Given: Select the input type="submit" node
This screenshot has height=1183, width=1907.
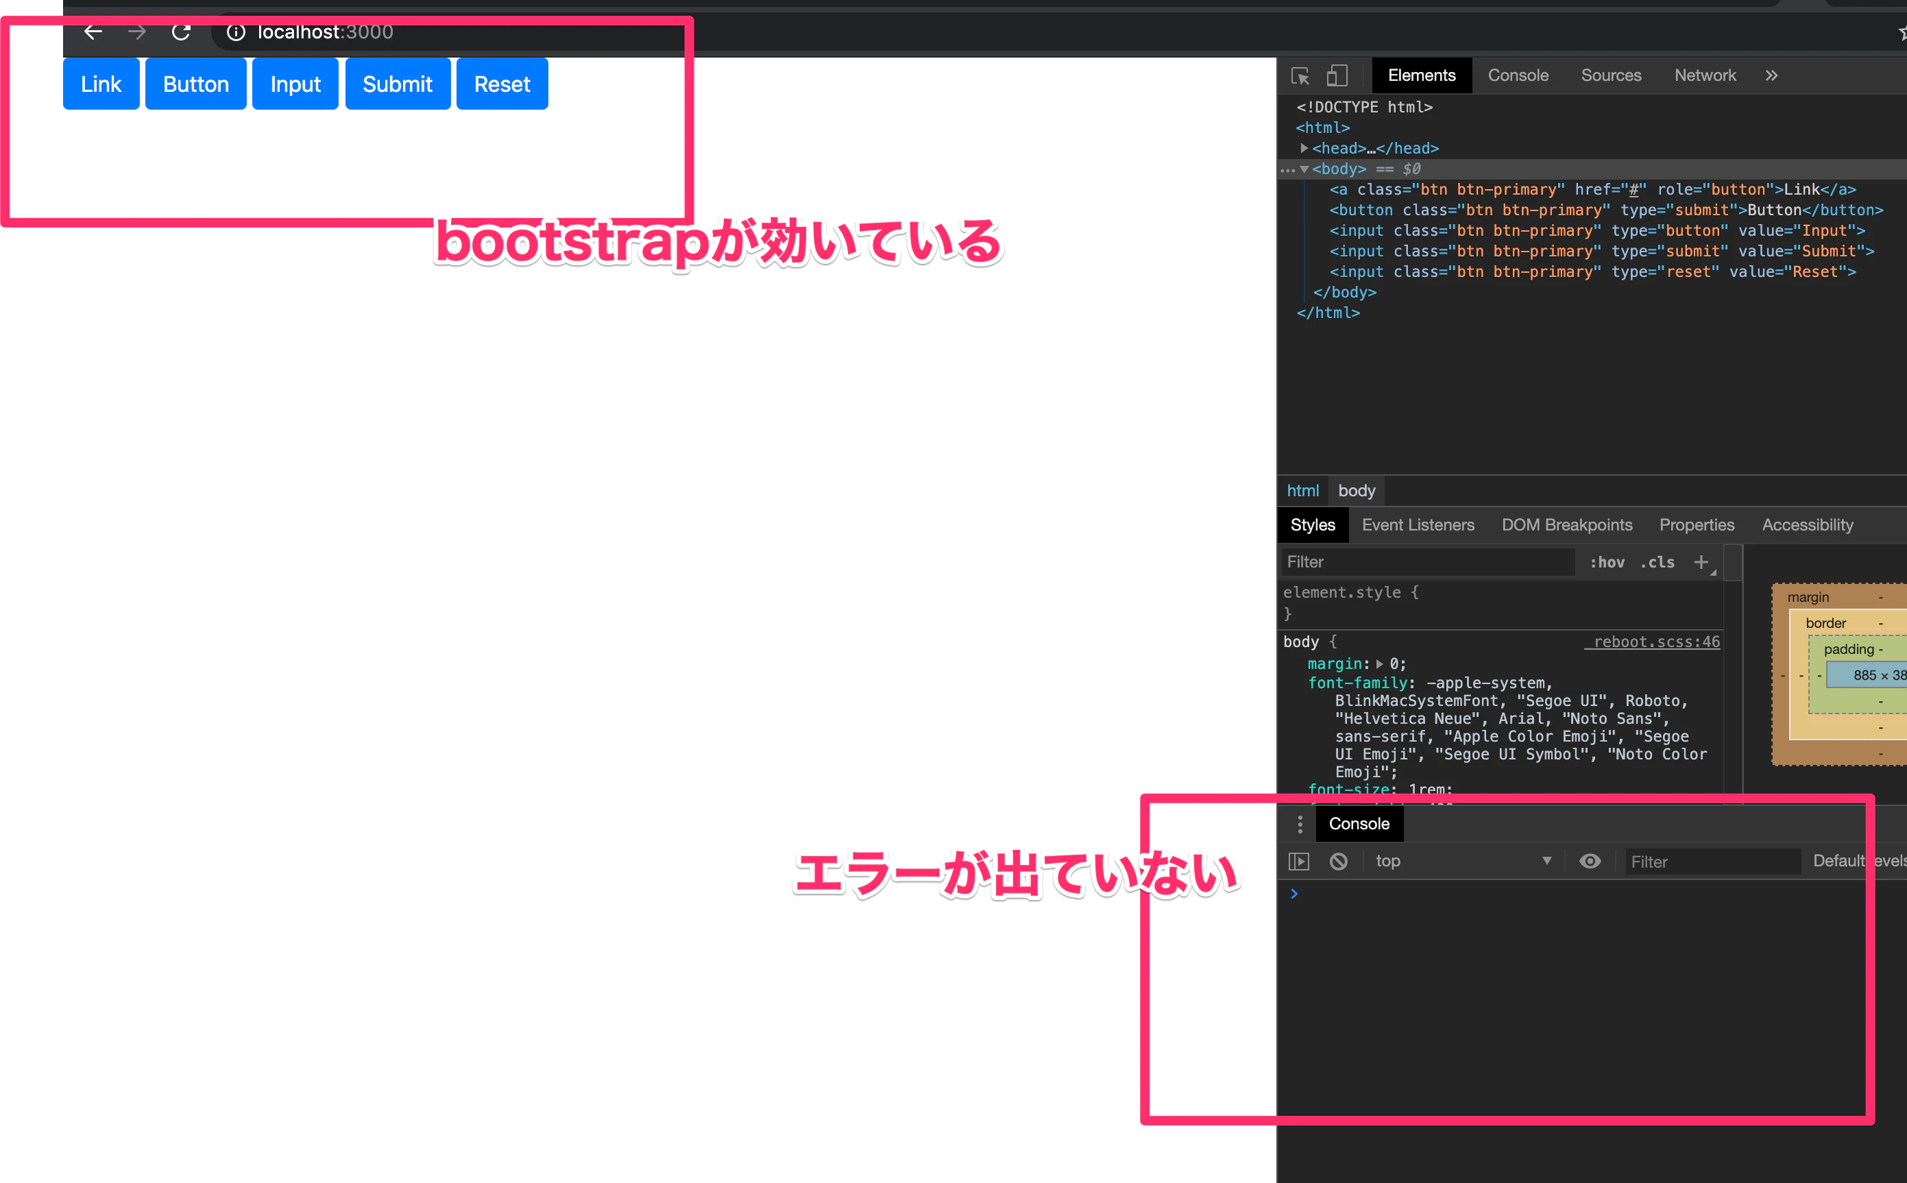Looking at the screenshot, I should pyautogui.click(x=1602, y=251).
